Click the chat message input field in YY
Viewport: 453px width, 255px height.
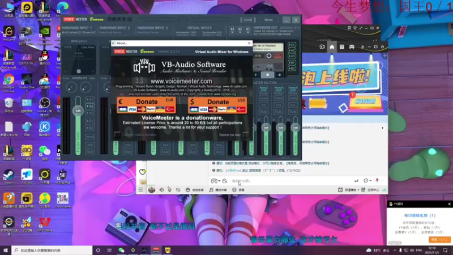coord(290,181)
